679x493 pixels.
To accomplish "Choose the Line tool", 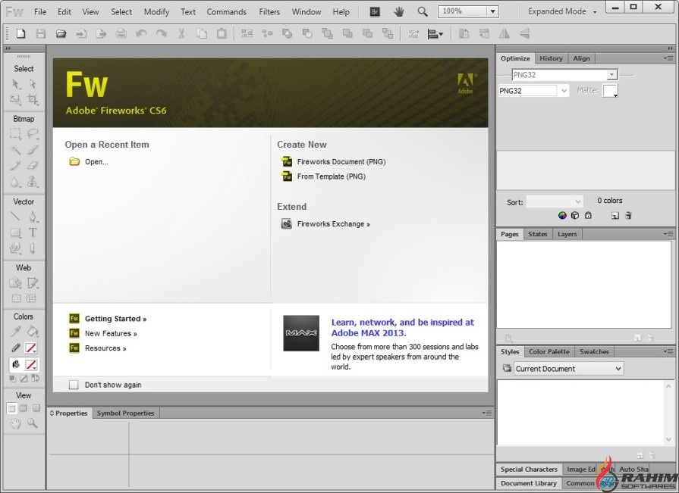I will tap(15, 217).
